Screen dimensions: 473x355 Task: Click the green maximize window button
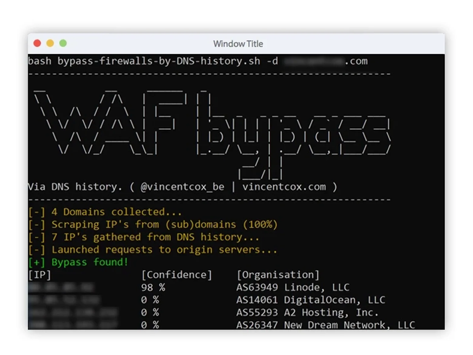click(x=63, y=43)
